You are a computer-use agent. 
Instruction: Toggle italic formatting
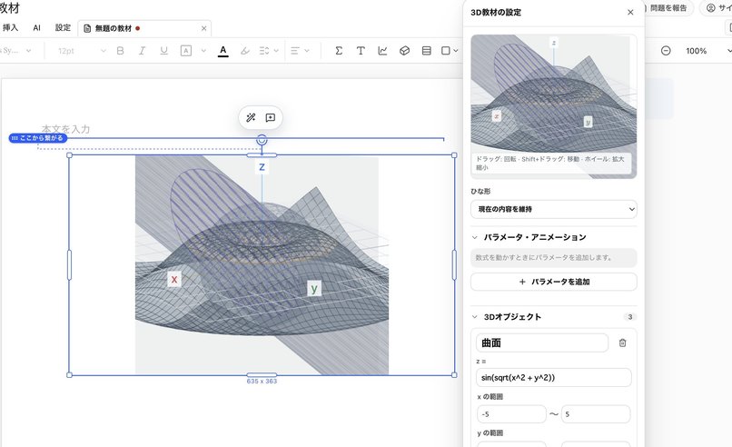click(142, 51)
